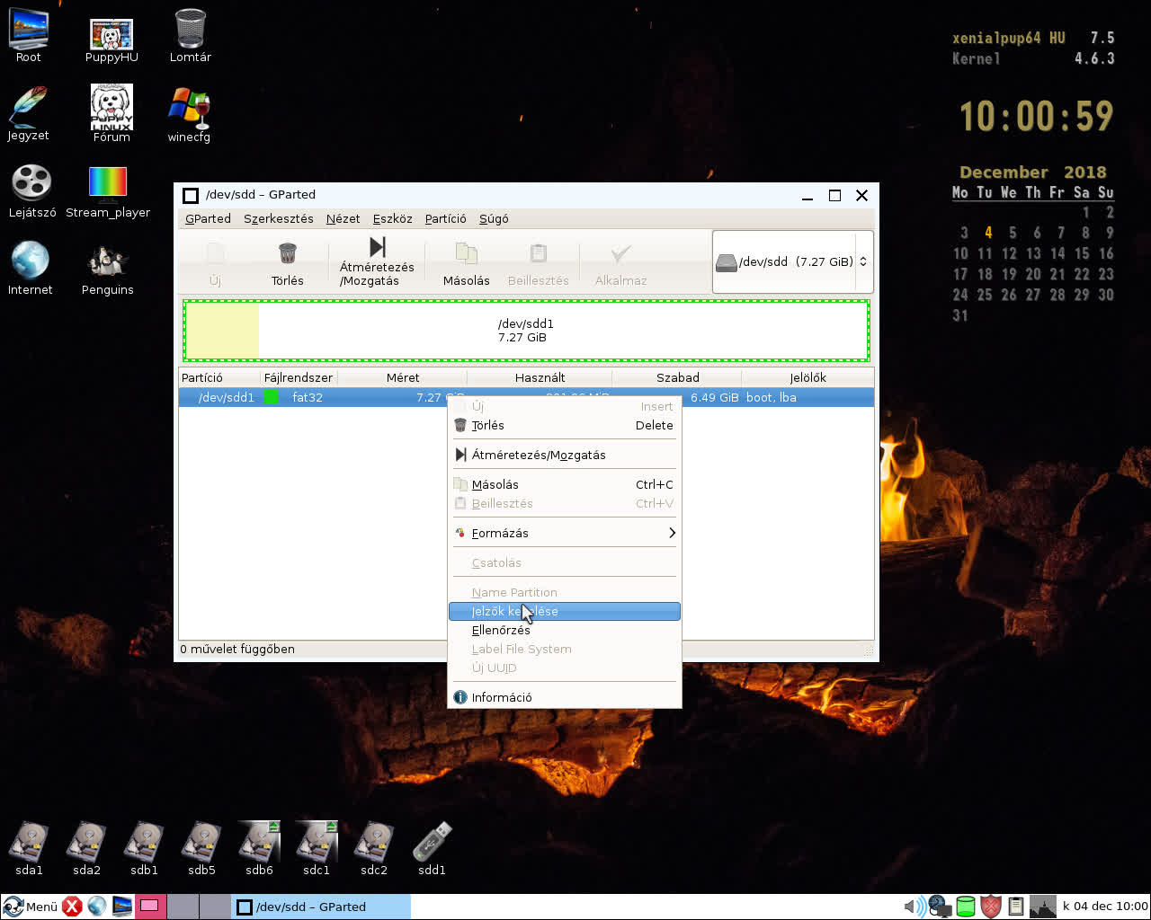Open the Menü start button
1151x920 pixels.
[31, 907]
